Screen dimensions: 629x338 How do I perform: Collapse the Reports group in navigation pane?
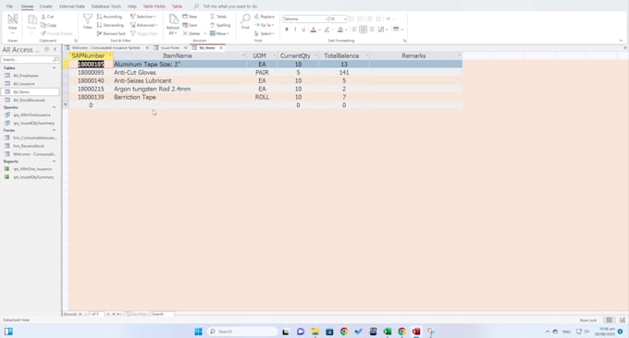click(x=55, y=162)
